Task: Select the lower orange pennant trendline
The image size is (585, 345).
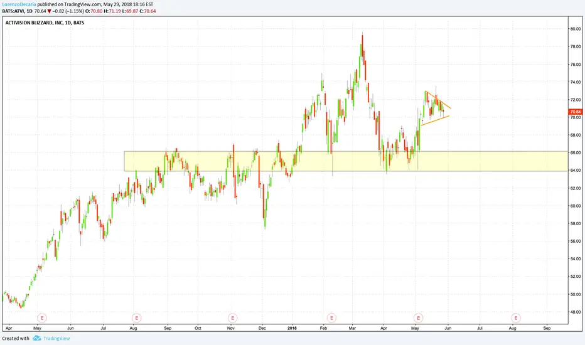Action: click(435, 120)
